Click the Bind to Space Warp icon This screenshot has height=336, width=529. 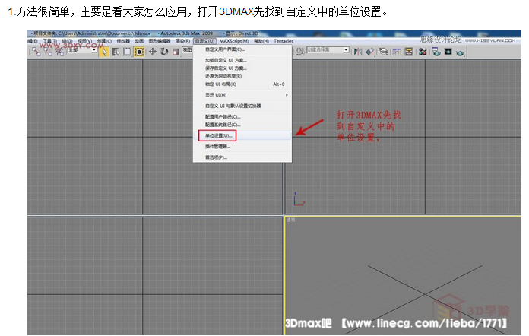(59, 52)
